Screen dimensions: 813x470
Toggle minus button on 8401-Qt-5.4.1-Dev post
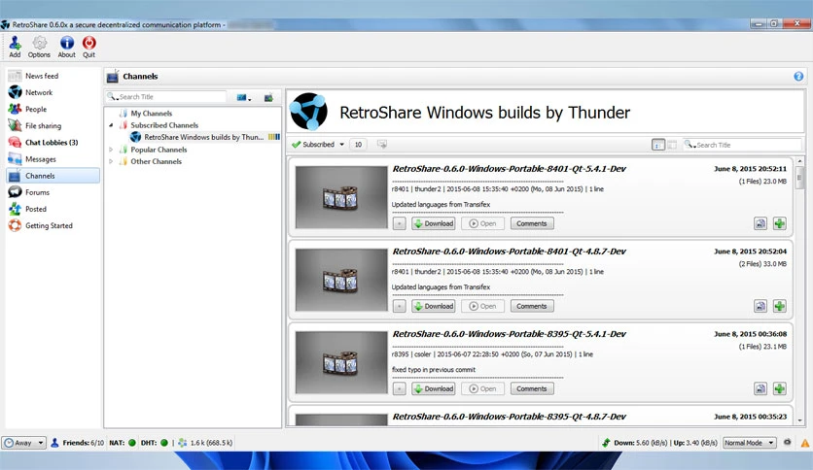[x=400, y=223]
